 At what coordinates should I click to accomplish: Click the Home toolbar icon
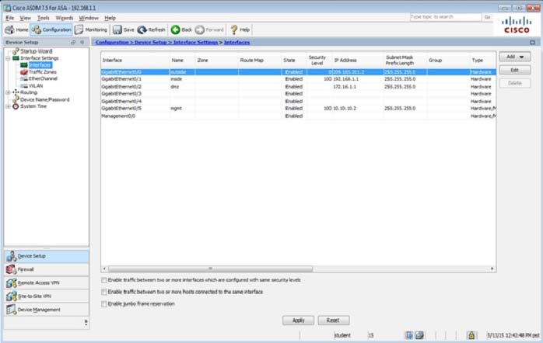(x=16, y=30)
